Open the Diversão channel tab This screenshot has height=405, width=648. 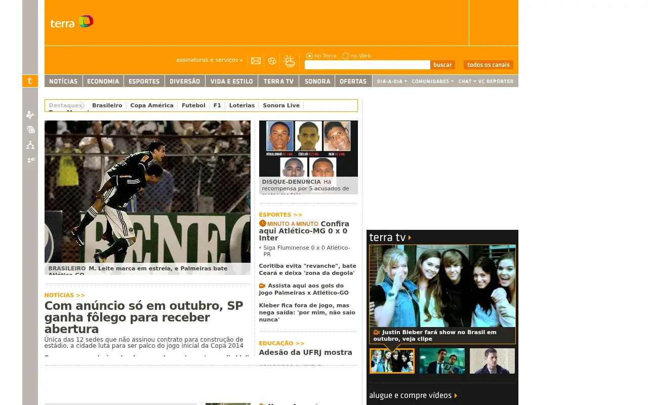[x=185, y=81]
